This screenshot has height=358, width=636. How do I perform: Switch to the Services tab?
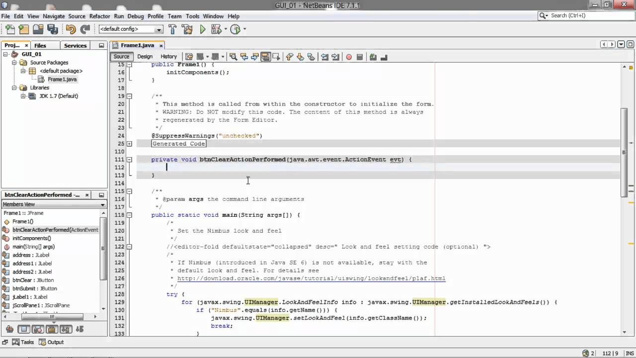coord(76,45)
